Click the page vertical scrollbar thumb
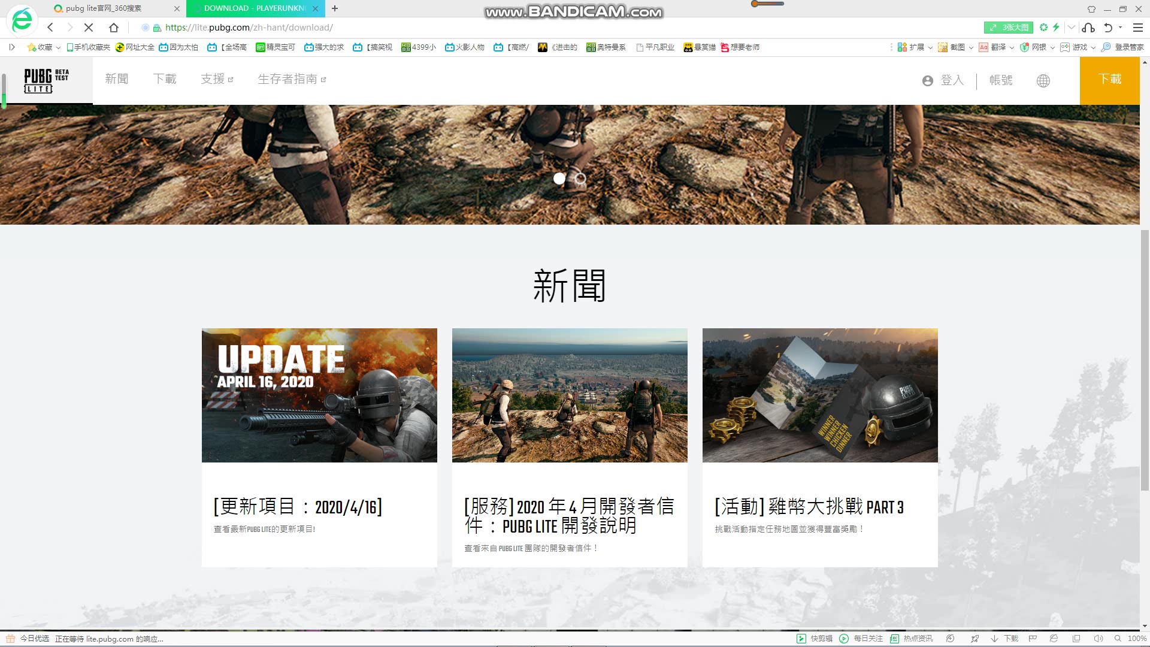 (x=1145, y=360)
